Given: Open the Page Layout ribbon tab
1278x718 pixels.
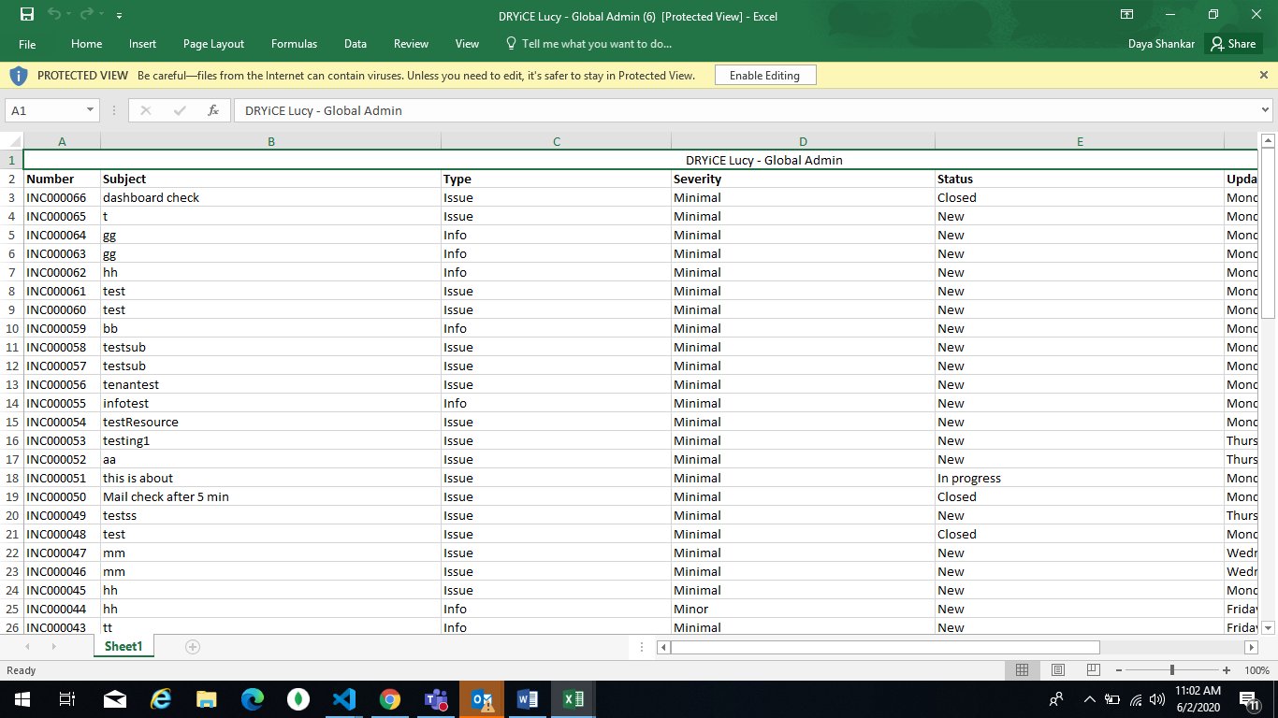Looking at the screenshot, I should pos(213,44).
